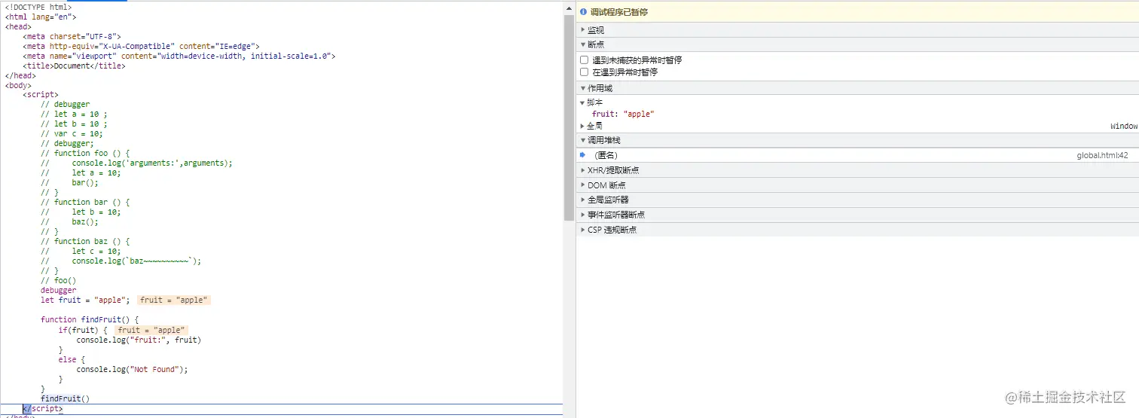Collapse the 脚本 scope node
Screen dimensions: 1139x418
click(x=582, y=102)
